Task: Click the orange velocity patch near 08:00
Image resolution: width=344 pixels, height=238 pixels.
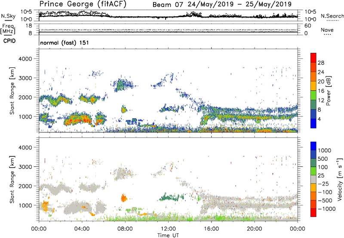Action: tap(124, 198)
